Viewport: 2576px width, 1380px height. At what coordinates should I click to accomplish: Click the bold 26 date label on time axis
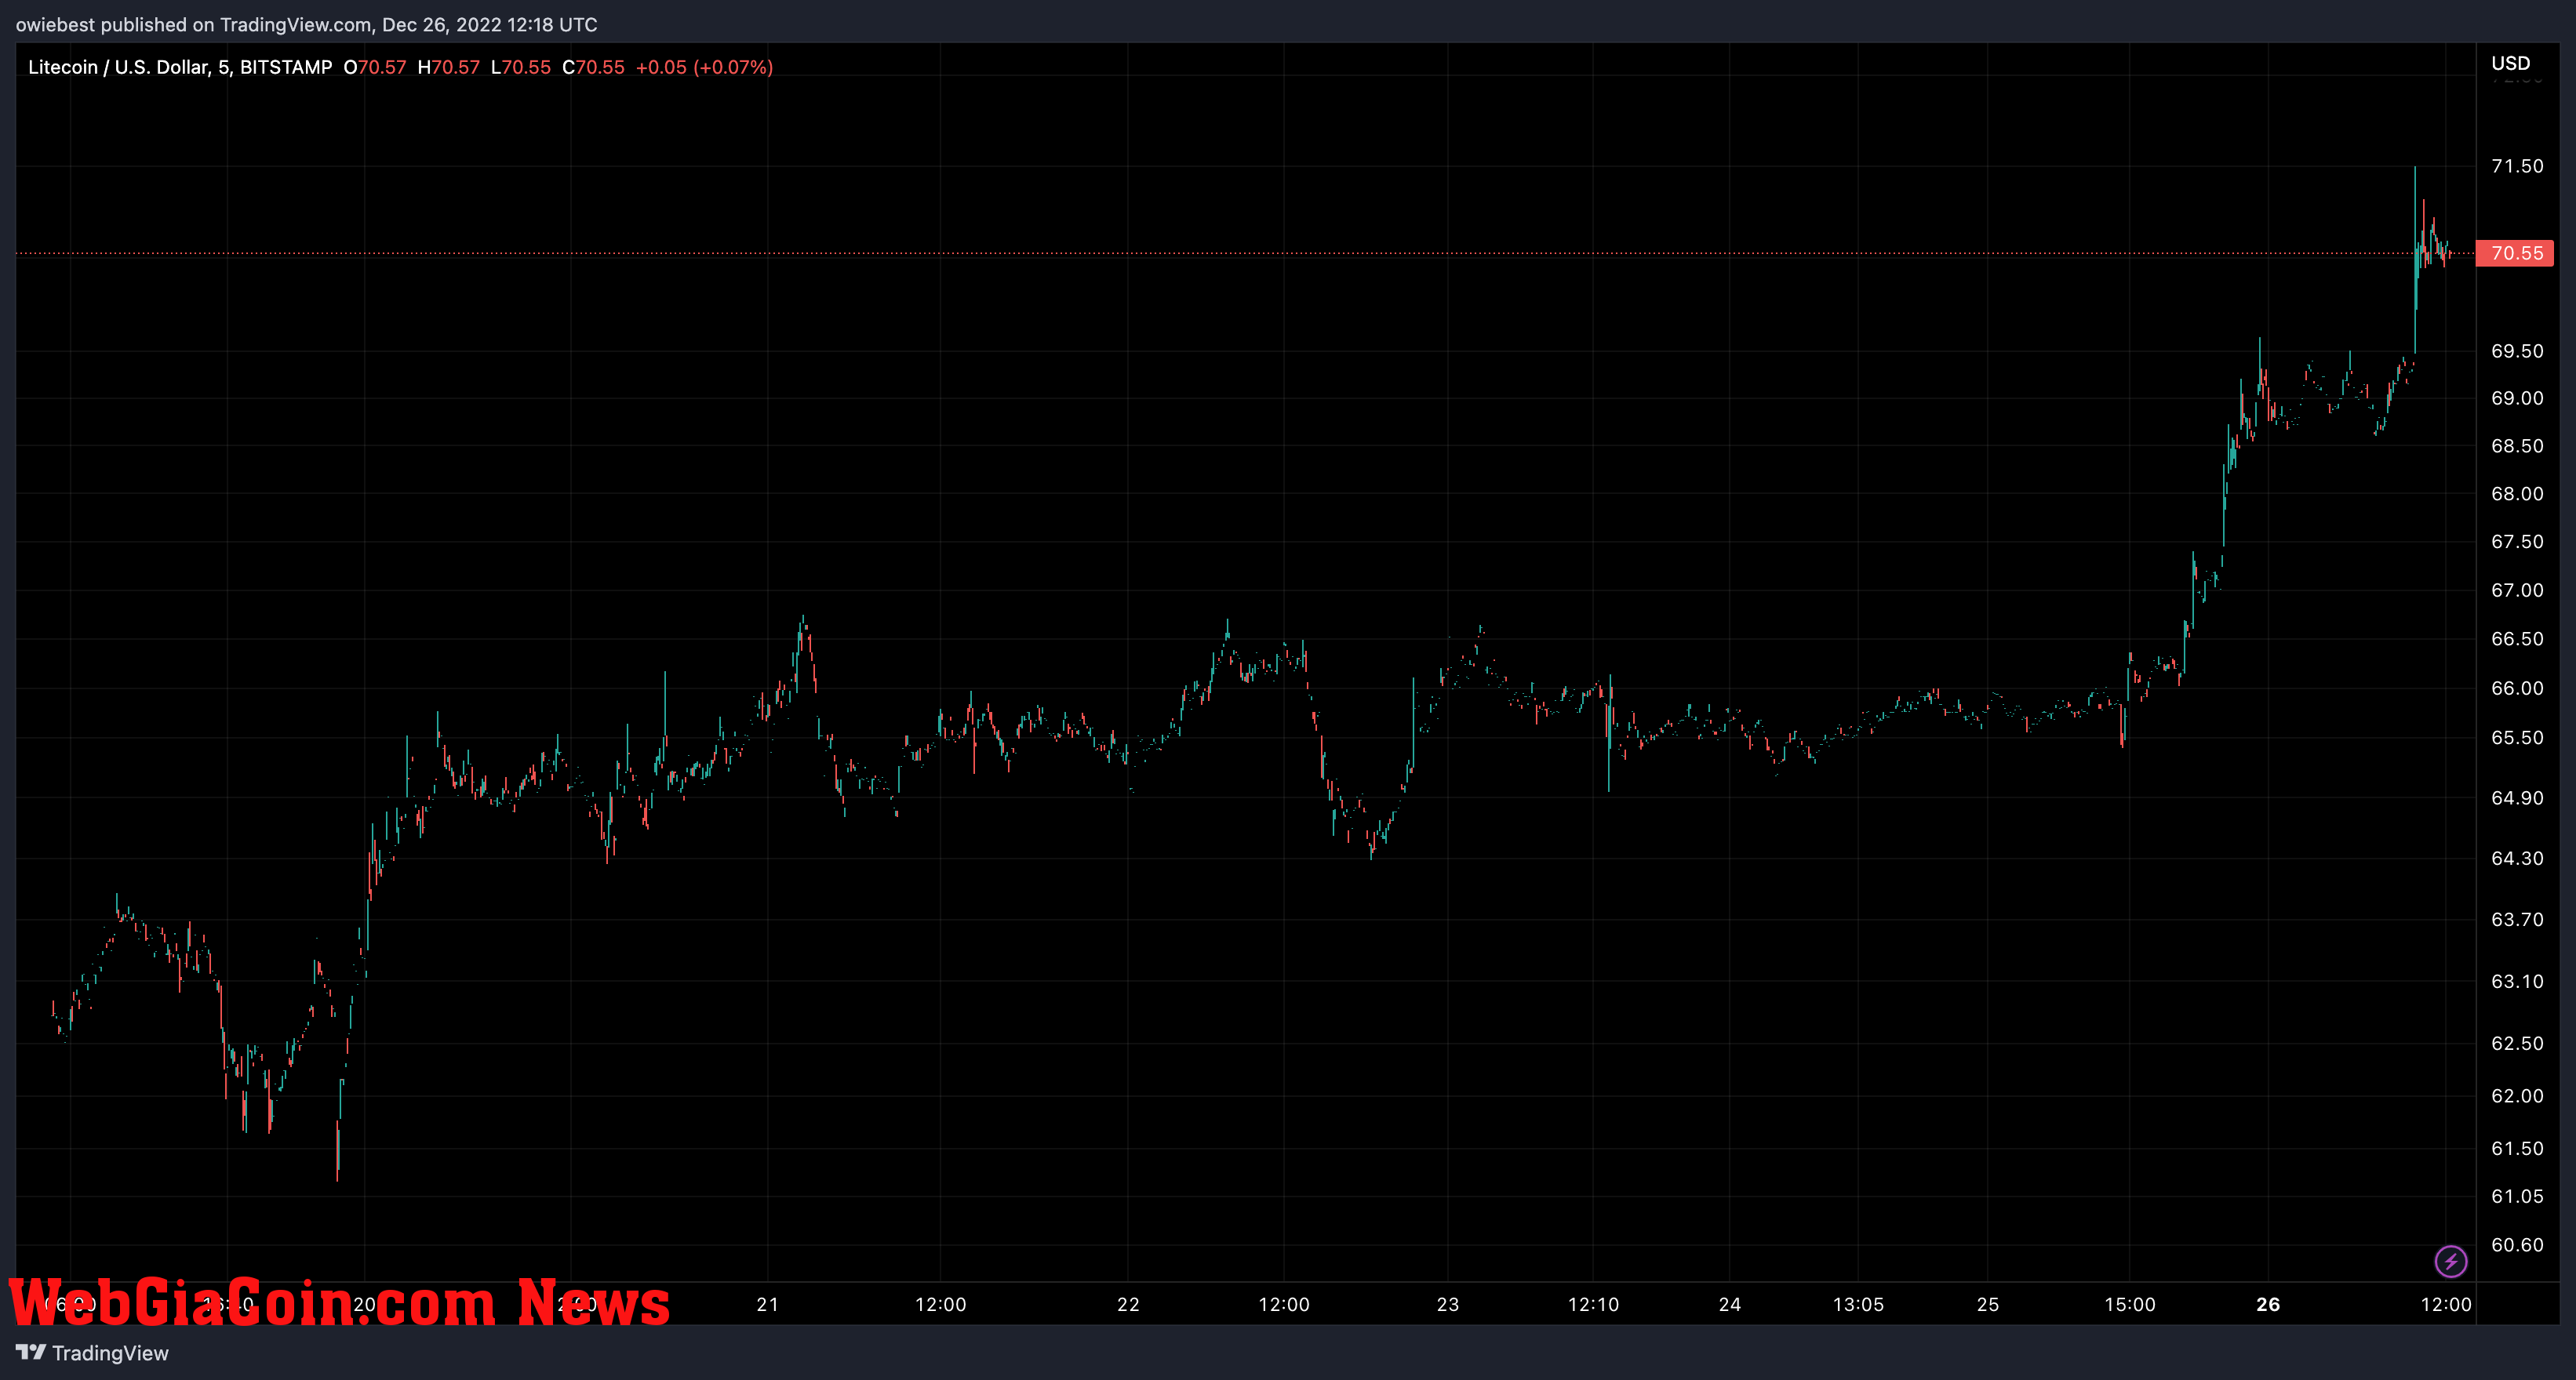coord(2268,1304)
